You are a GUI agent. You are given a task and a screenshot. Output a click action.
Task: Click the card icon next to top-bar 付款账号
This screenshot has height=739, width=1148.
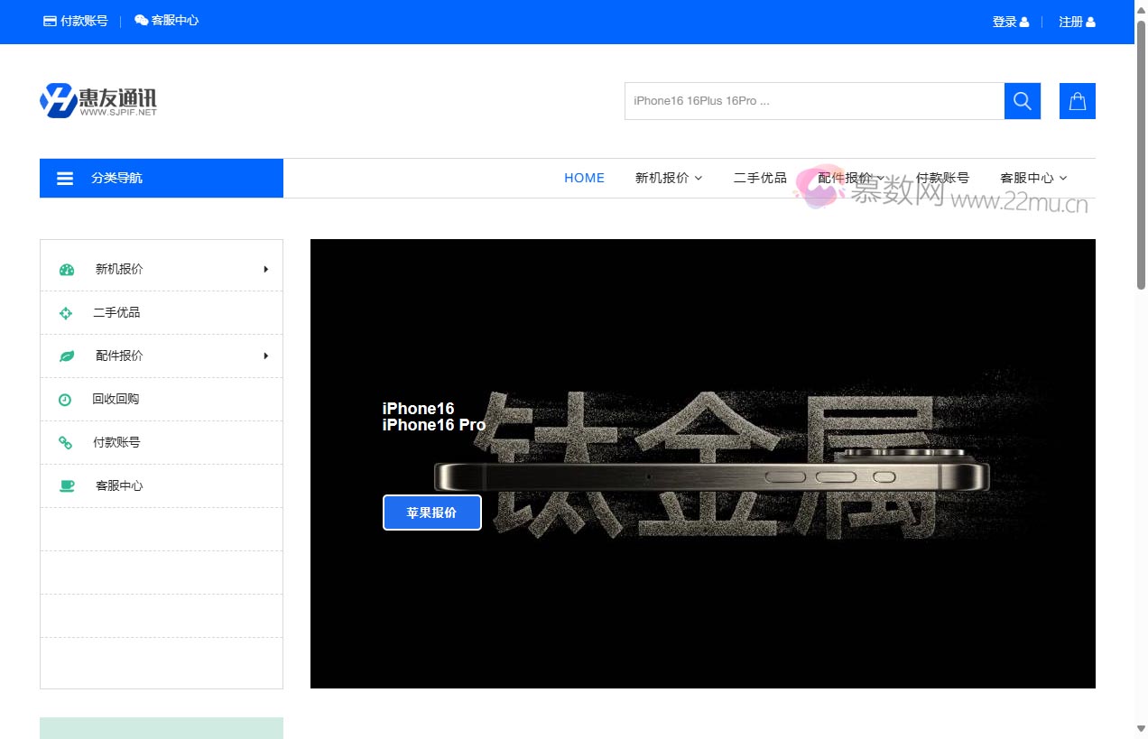click(49, 20)
